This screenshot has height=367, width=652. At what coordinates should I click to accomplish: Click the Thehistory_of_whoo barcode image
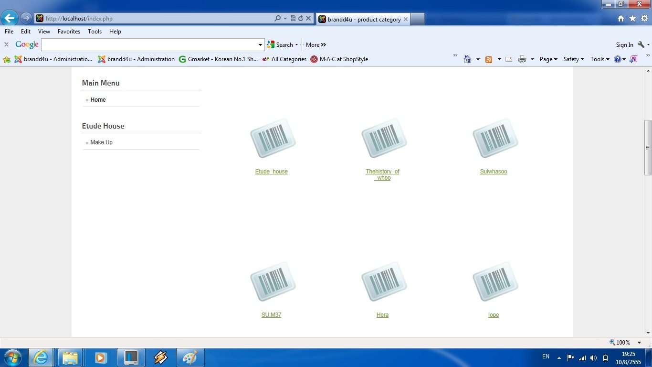click(384, 138)
